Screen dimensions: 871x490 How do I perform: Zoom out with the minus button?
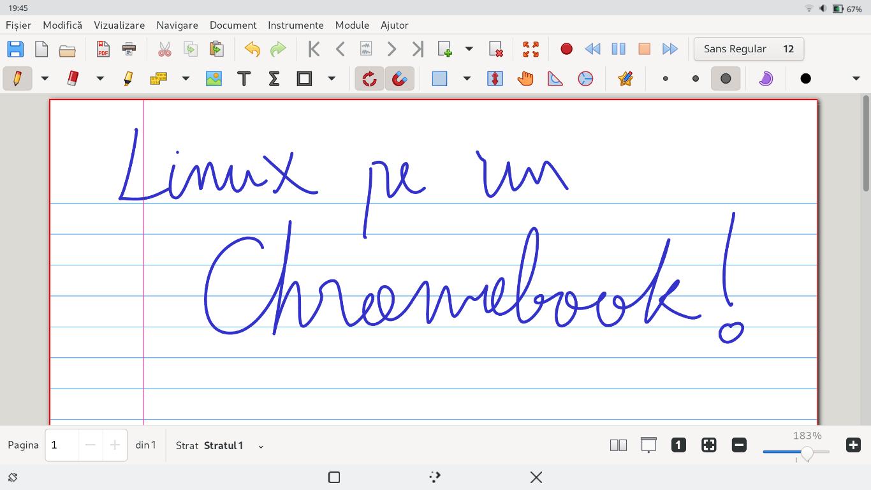click(739, 445)
